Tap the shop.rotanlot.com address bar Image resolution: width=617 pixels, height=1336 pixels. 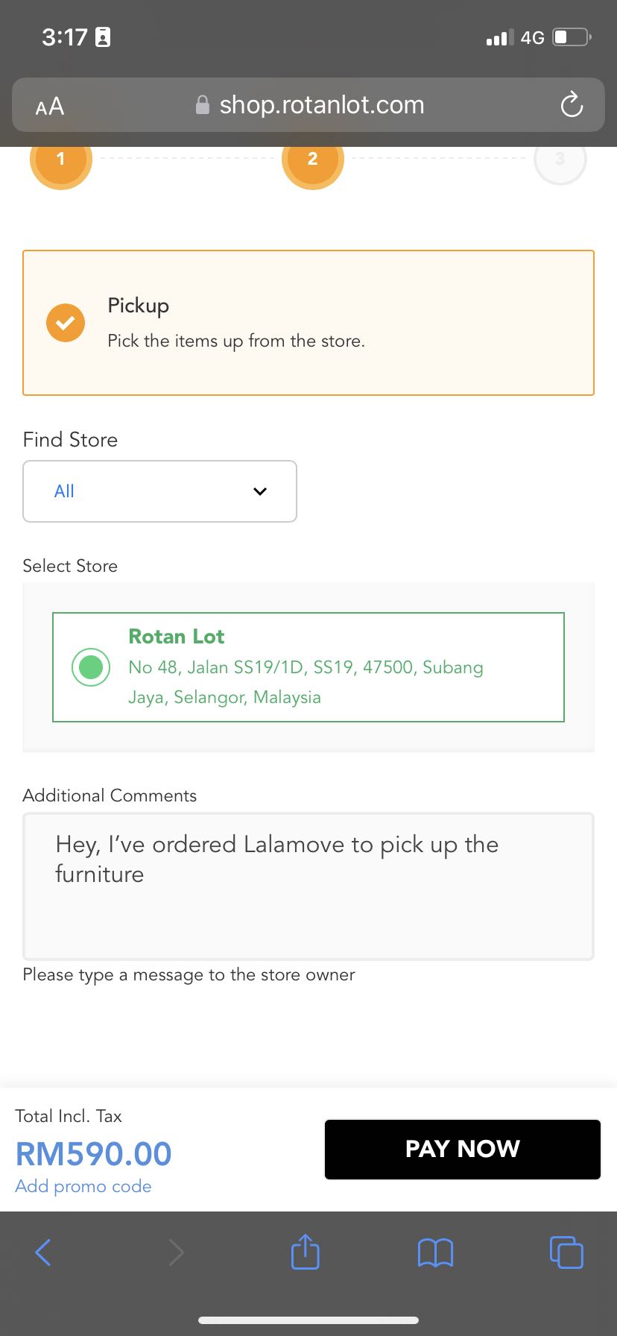(x=321, y=105)
